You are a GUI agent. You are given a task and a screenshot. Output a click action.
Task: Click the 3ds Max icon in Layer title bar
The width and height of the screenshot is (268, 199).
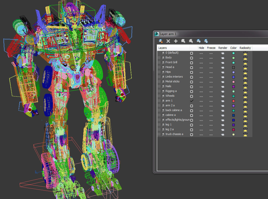[157, 34]
